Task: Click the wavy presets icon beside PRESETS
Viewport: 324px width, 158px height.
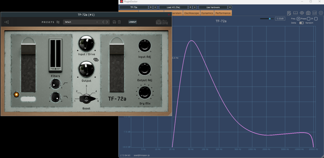Action: 58,22
